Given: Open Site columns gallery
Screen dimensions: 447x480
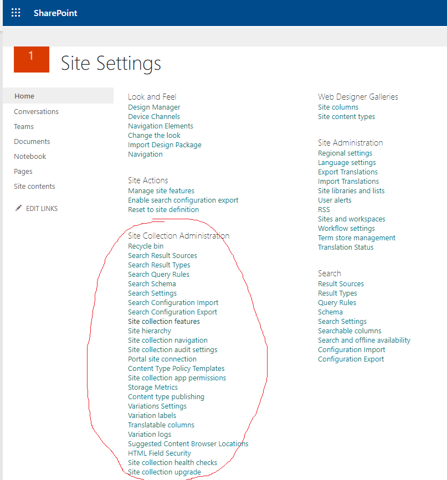Looking at the screenshot, I should [338, 107].
